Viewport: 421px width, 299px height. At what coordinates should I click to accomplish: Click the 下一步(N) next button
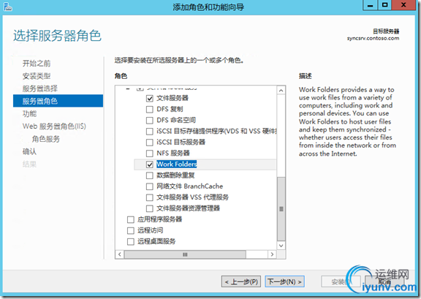284,281
